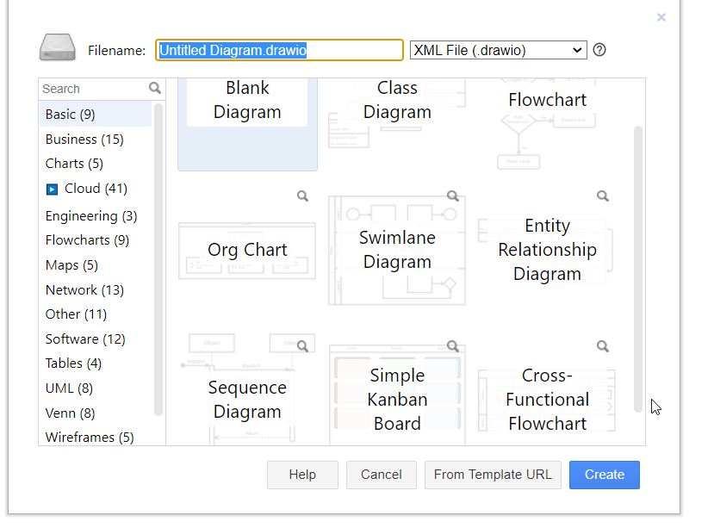This screenshot has width=714, height=528.
Task: Click the template grid vertical scrollbar
Action: click(637, 267)
